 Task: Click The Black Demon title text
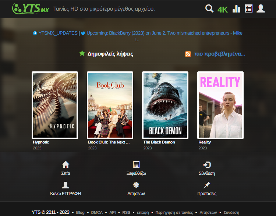159,142
